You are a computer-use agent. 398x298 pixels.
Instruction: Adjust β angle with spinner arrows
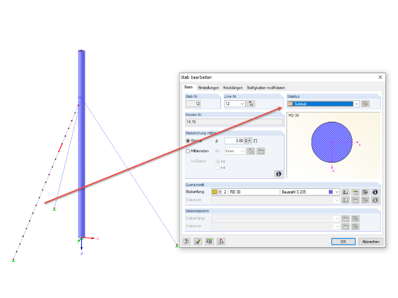[246, 141]
